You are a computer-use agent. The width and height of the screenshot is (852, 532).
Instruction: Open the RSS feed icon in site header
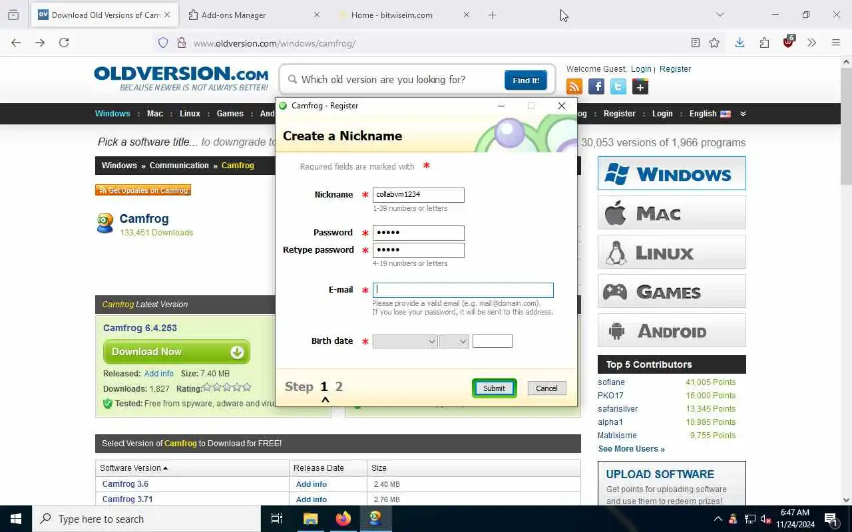tap(574, 86)
